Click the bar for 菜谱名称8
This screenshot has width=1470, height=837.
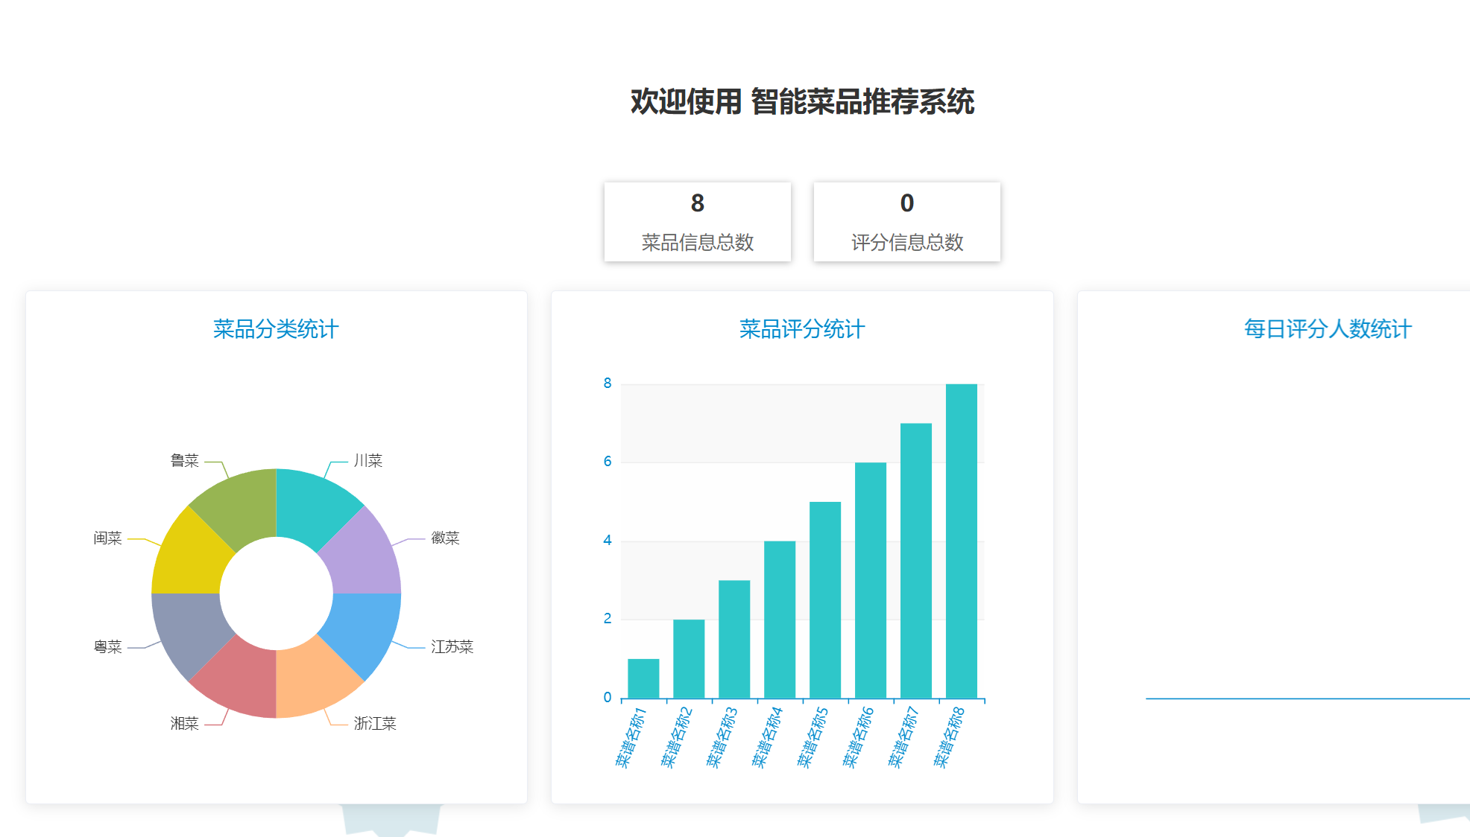pos(961,541)
